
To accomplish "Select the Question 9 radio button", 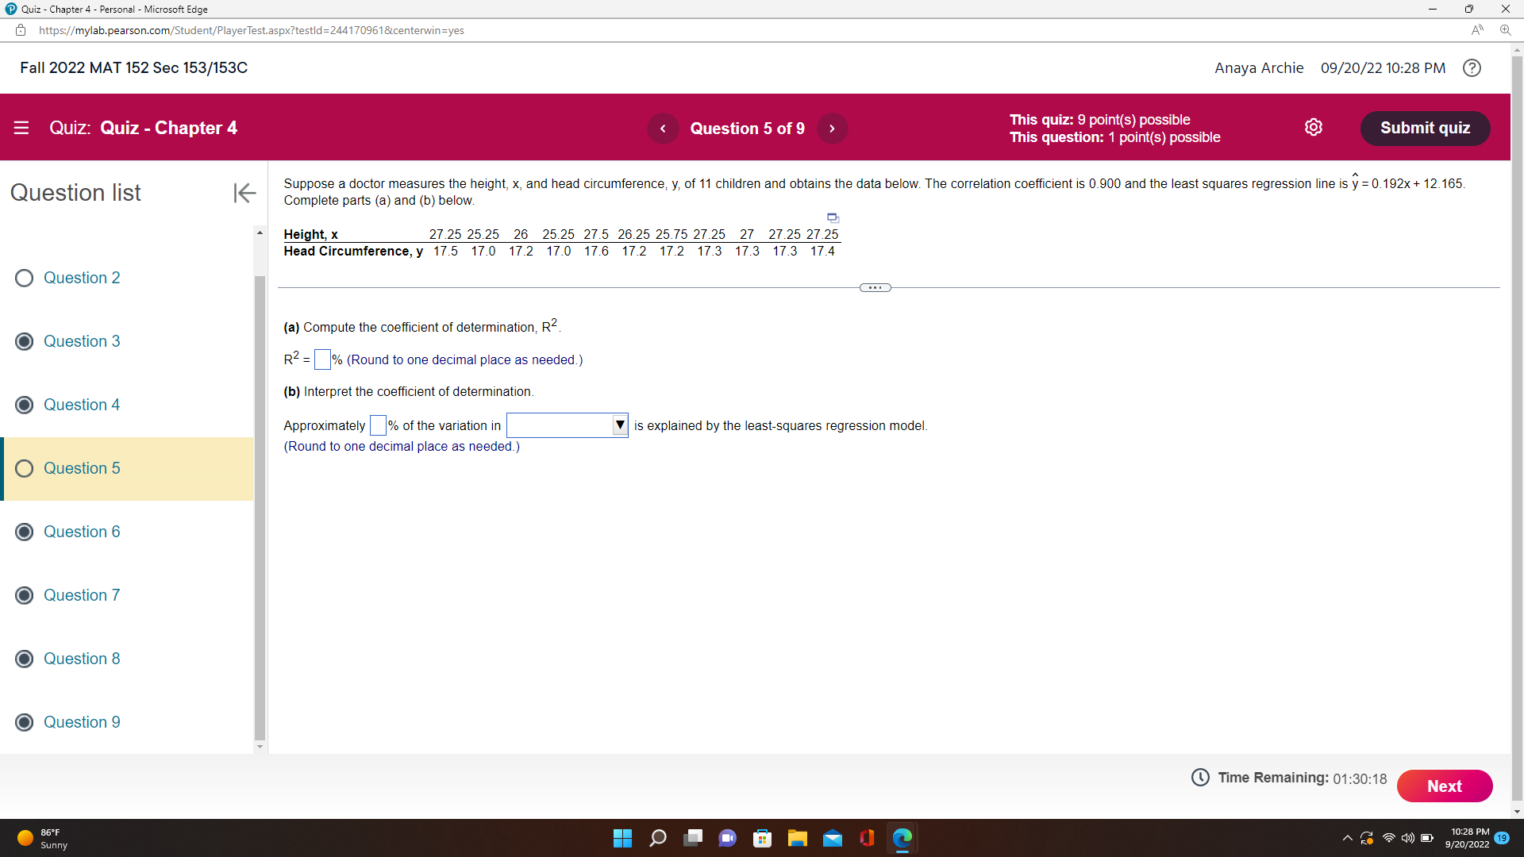I will point(24,722).
